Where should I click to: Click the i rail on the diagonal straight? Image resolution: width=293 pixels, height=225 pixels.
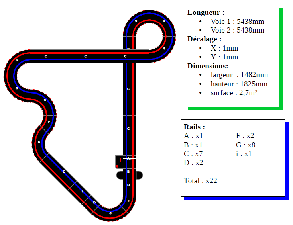pyautogui.click(x=82, y=192)
